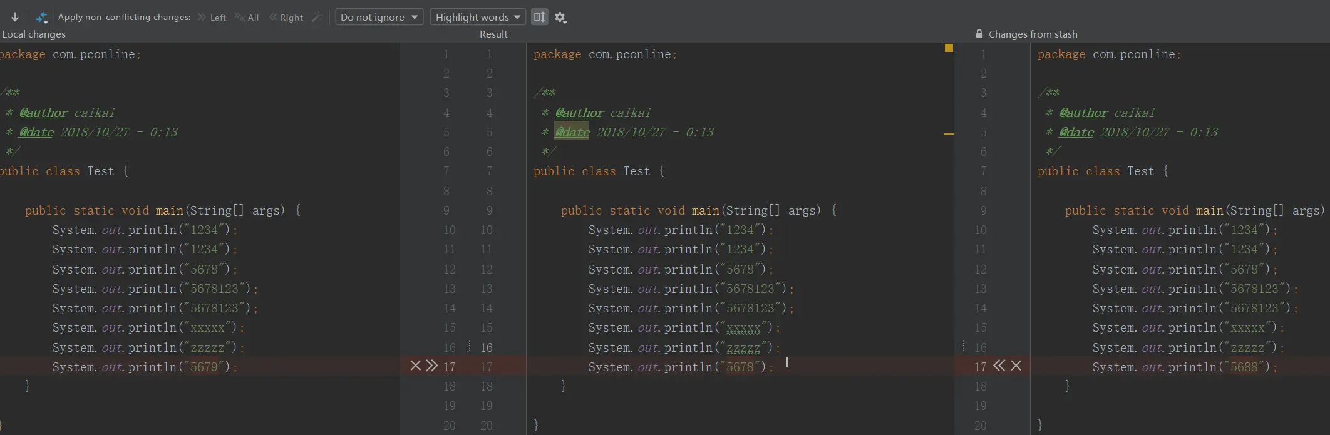1330x435 pixels.
Task: Click main method declaration in Result pane
Action: (x=699, y=210)
